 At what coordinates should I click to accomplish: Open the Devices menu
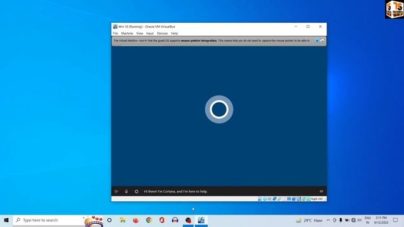click(162, 33)
